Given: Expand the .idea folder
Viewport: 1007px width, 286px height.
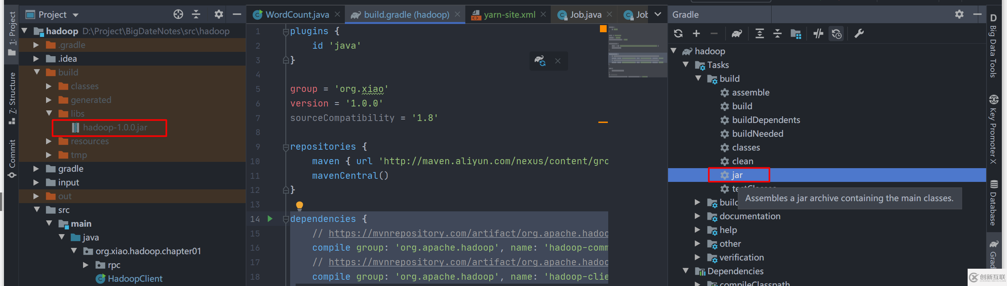Looking at the screenshot, I should [36, 59].
